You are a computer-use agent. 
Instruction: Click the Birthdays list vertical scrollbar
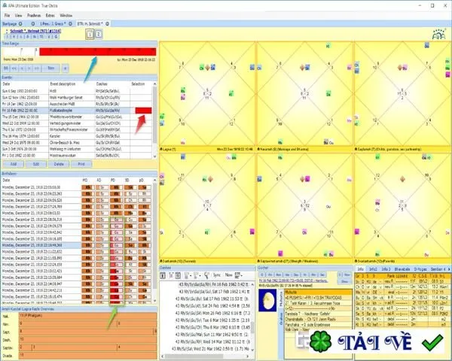[154, 241]
